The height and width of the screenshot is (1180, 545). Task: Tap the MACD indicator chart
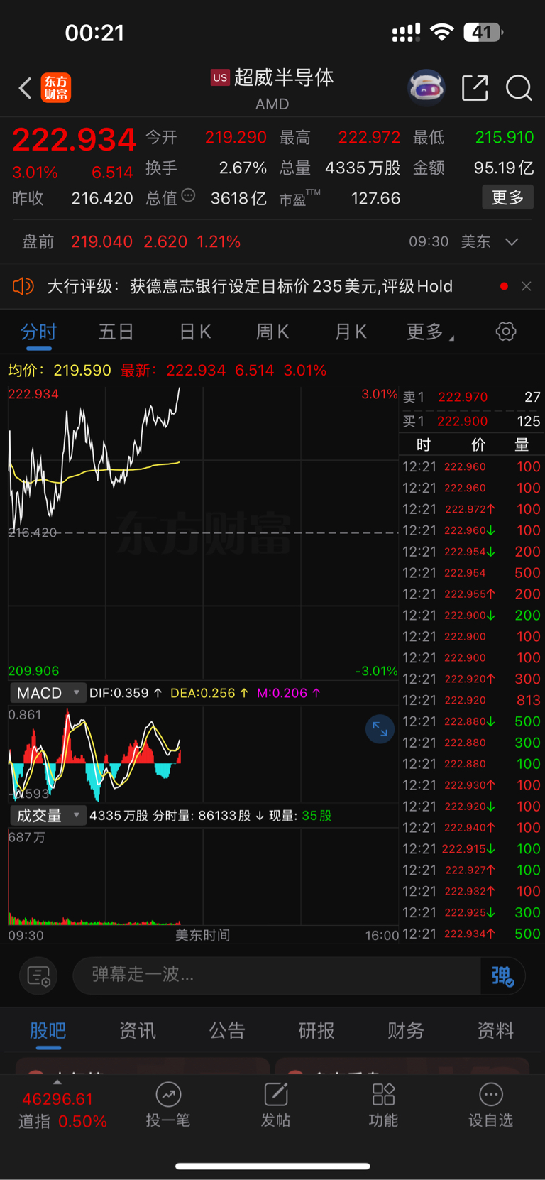203,754
